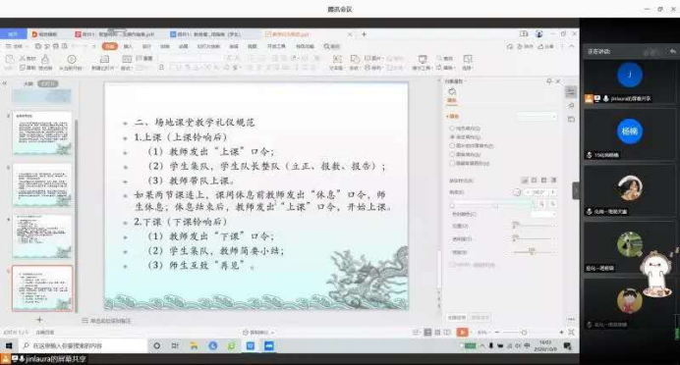The height and width of the screenshot is (365, 680).
Task: Toggle the hide background graphics checkbox
Action: [x=452, y=163]
